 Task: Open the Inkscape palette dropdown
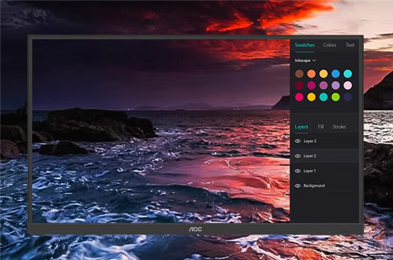pyautogui.click(x=305, y=60)
